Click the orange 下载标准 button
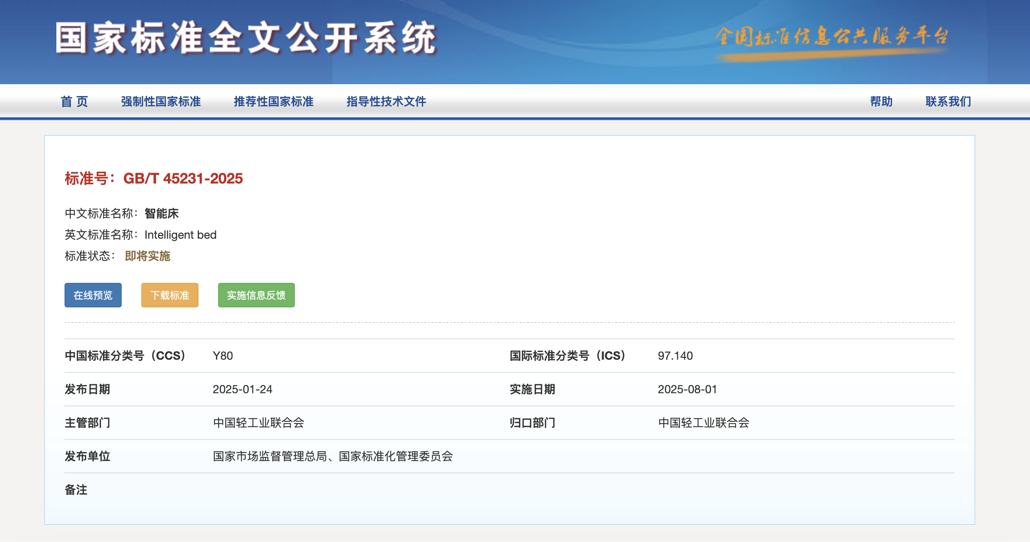The height and width of the screenshot is (542, 1030). pyautogui.click(x=170, y=295)
